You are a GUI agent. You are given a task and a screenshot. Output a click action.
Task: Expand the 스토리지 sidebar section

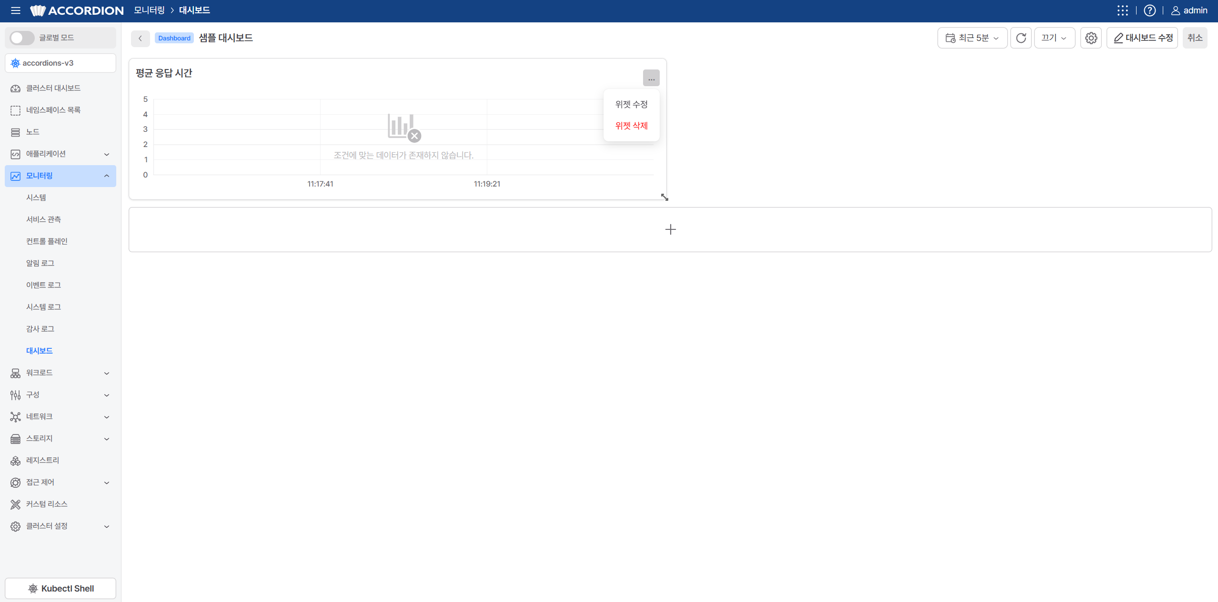[x=60, y=438]
